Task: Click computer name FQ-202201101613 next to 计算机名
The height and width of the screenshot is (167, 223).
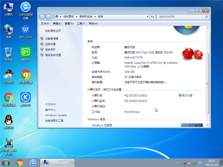Action: [x=136, y=95]
